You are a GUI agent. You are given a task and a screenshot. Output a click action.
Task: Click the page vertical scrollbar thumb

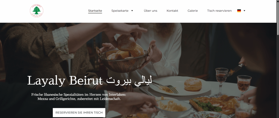click(278, 18)
